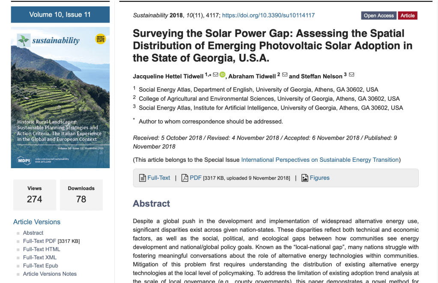Click the email icon next to Steffan Nelson
438x283 pixels.
[x=351, y=73]
